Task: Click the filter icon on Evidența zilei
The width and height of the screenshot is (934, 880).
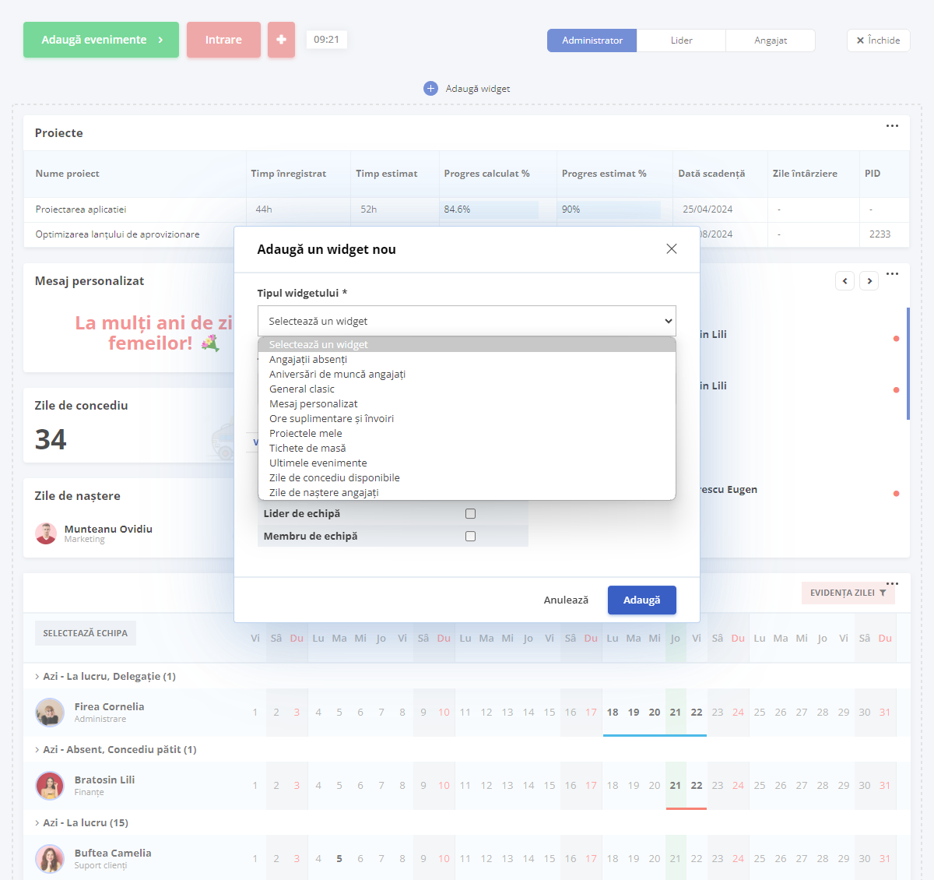Action: tap(883, 593)
